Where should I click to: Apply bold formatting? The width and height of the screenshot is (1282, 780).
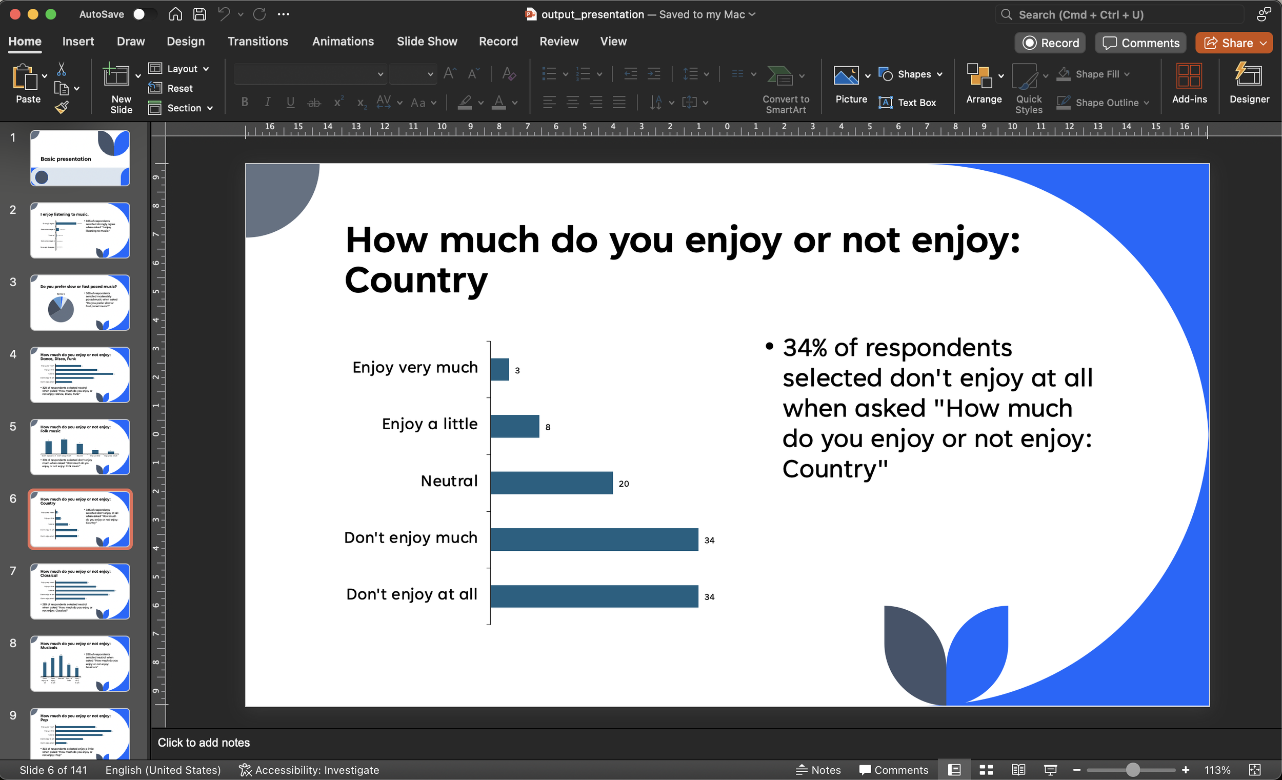[x=244, y=102]
